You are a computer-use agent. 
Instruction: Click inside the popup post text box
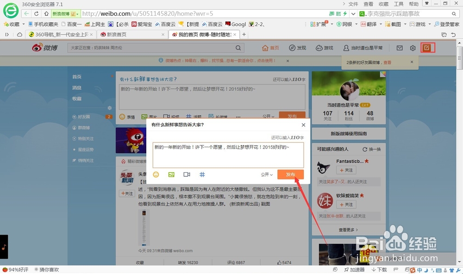point(228,155)
